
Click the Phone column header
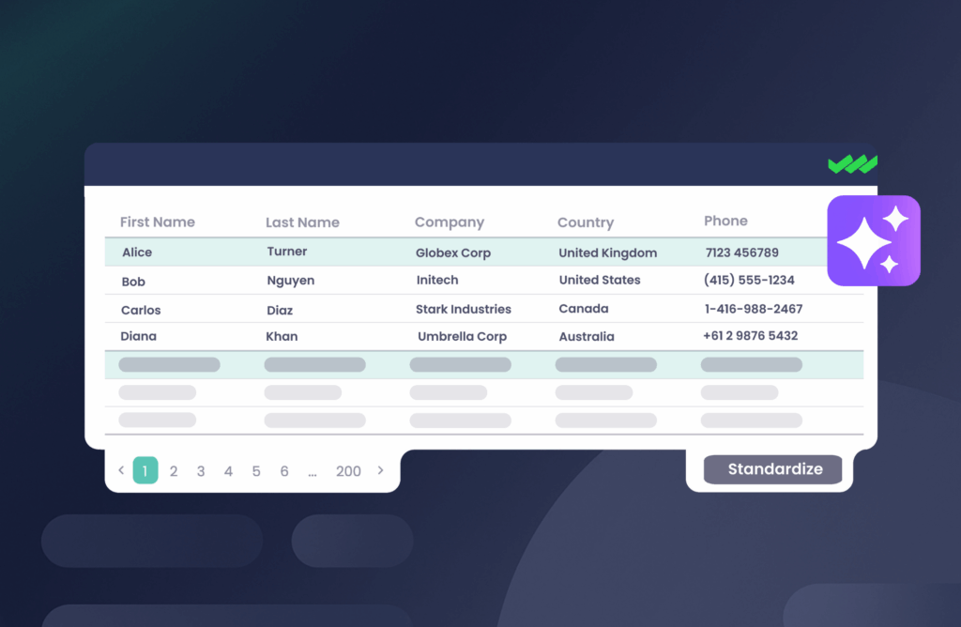tap(725, 221)
